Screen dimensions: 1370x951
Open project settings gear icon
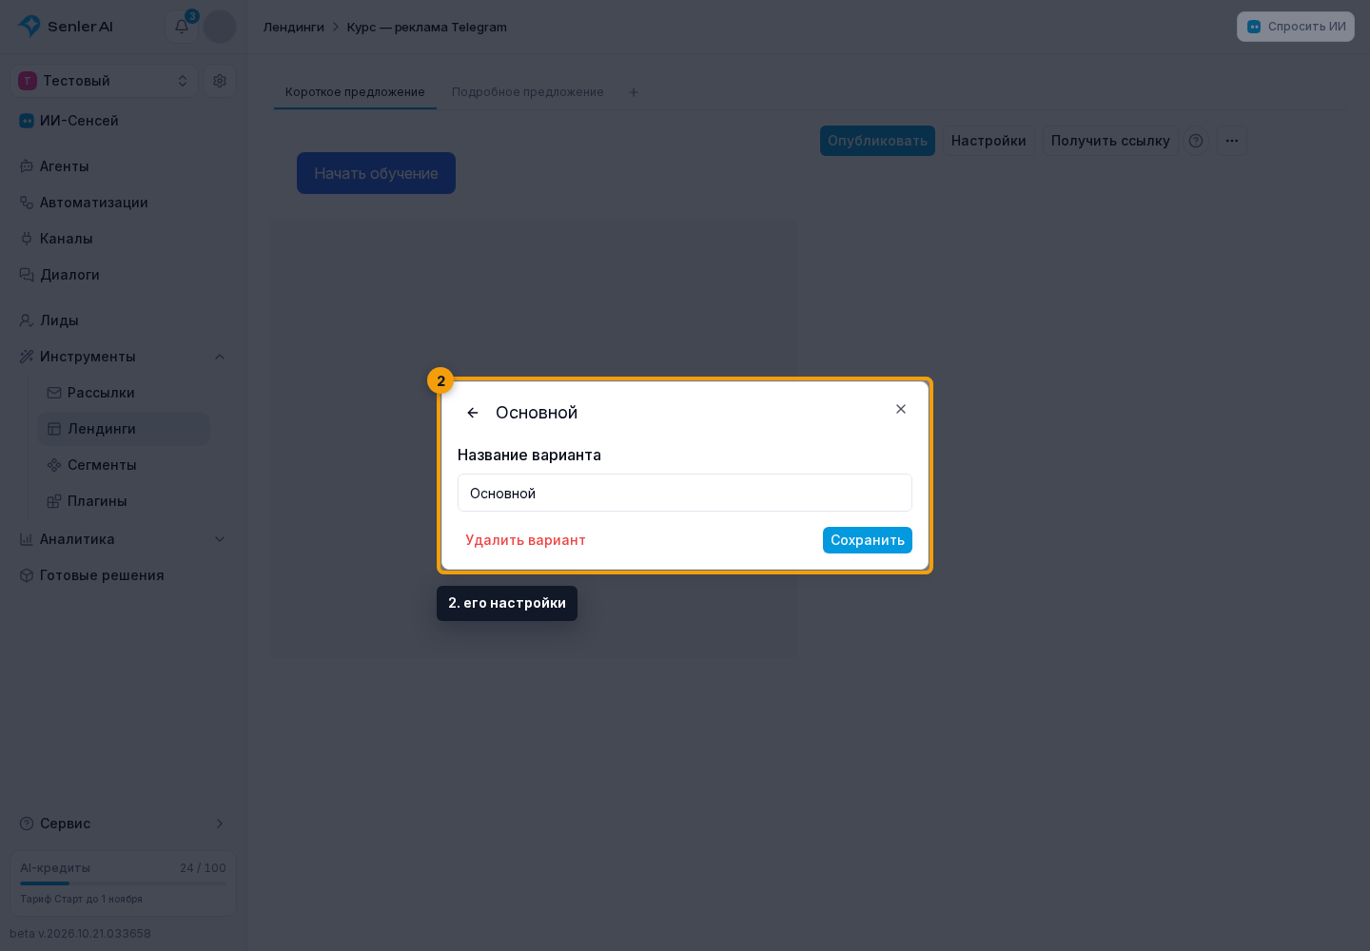pyautogui.click(x=220, y=81)
